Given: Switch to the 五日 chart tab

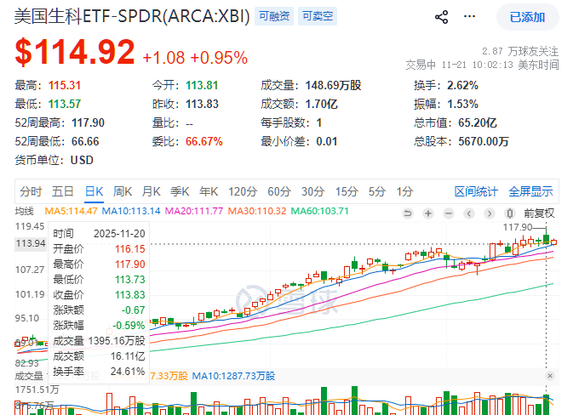Looking at the screenshot, I should tap(62, 191).
